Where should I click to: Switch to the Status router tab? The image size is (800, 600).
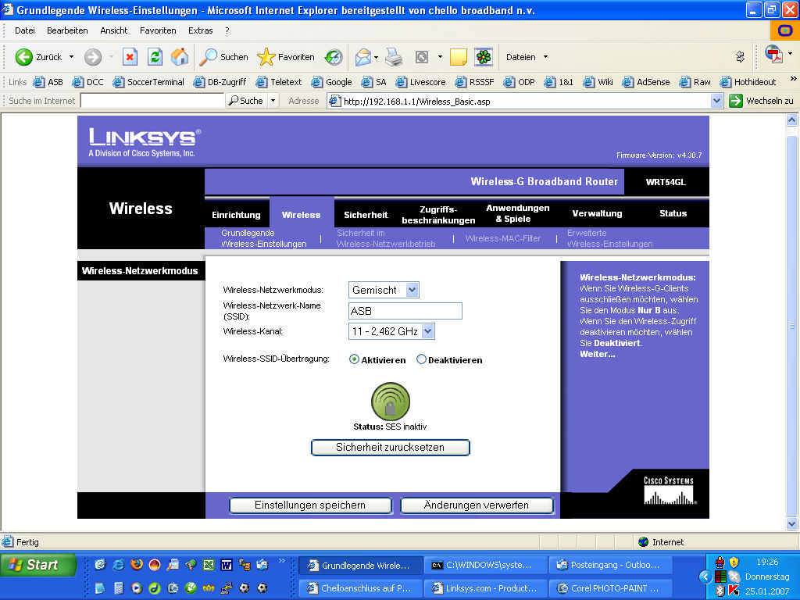(673, 213)
